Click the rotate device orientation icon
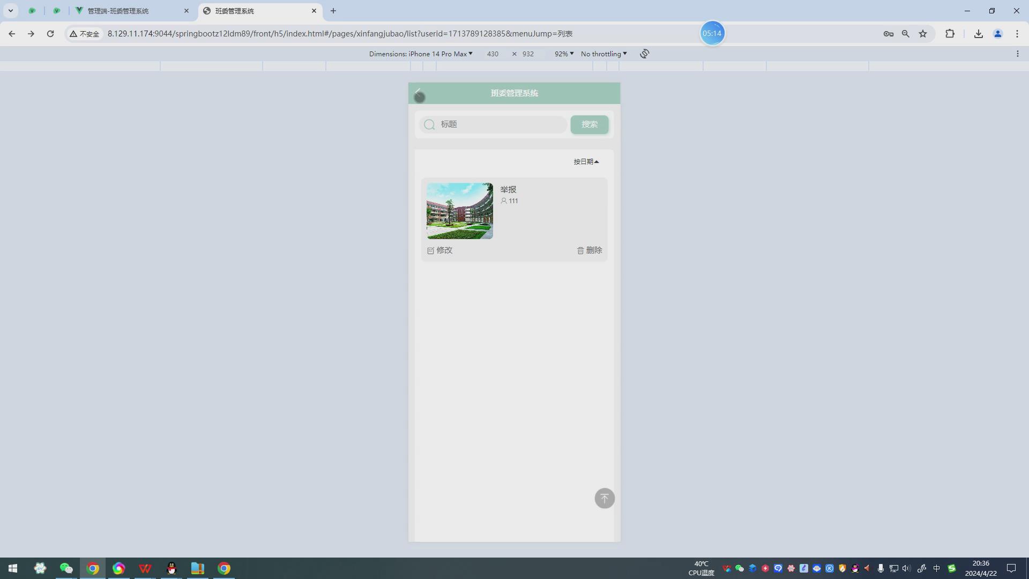 pos(644,54)
